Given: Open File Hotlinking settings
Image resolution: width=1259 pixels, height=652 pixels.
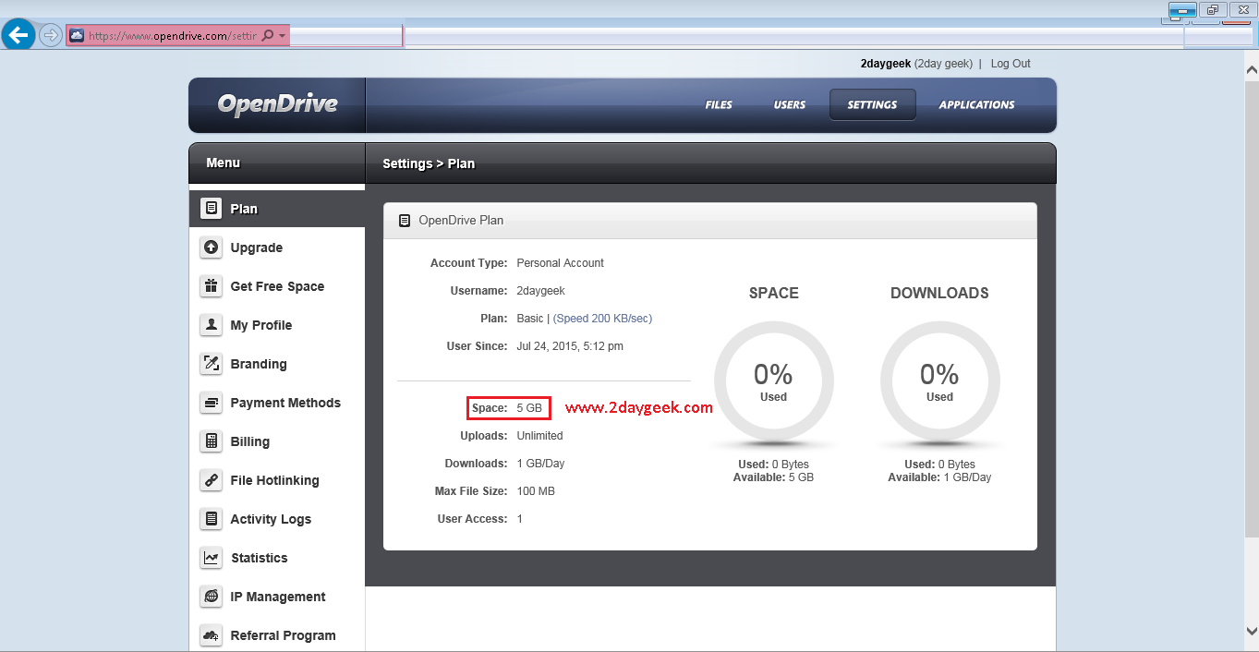Looking at the screenshot, I should 277,480.
